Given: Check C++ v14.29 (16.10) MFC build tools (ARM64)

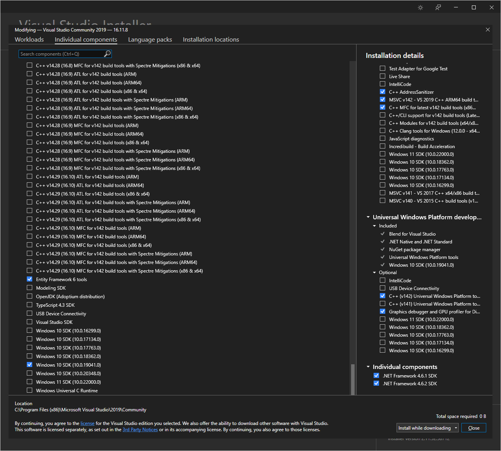Looking at the screenshot, I should [x=30, y=236].
